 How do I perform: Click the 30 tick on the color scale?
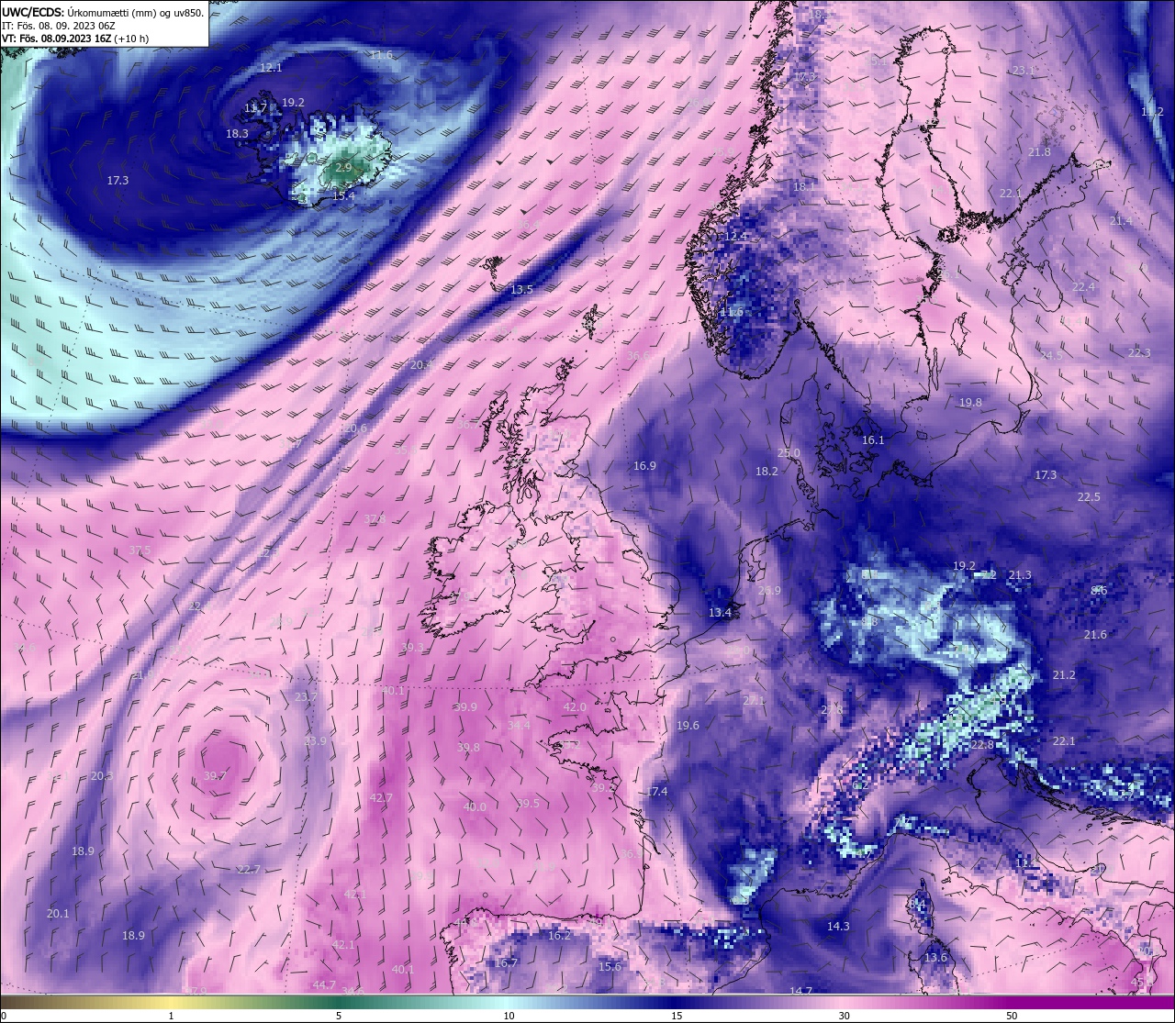(844, 1016)
